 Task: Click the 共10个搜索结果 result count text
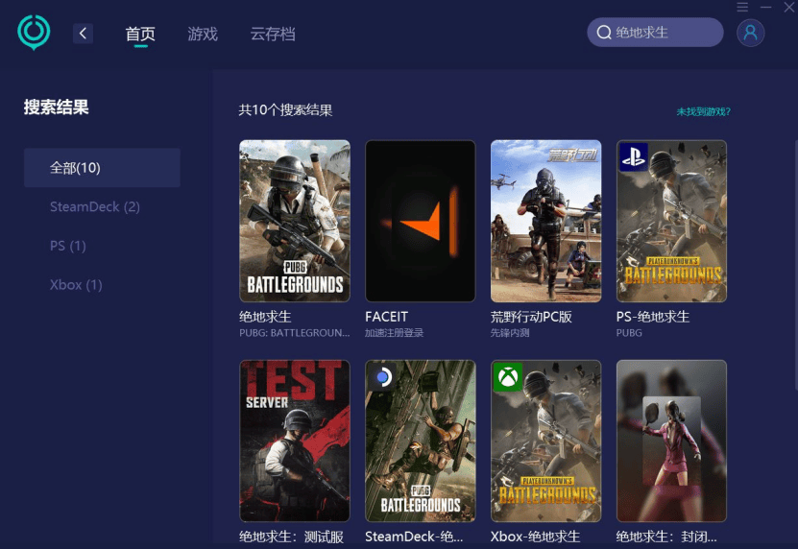[x=285, y=110]
